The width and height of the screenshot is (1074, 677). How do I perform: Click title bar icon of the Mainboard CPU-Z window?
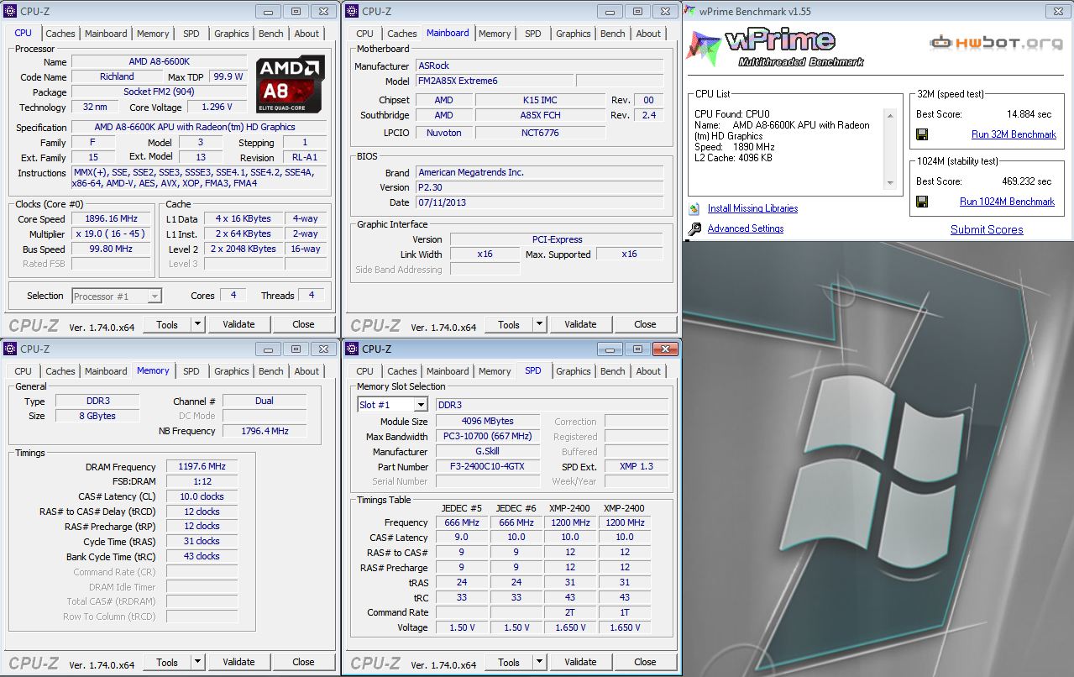pos(352,11)
